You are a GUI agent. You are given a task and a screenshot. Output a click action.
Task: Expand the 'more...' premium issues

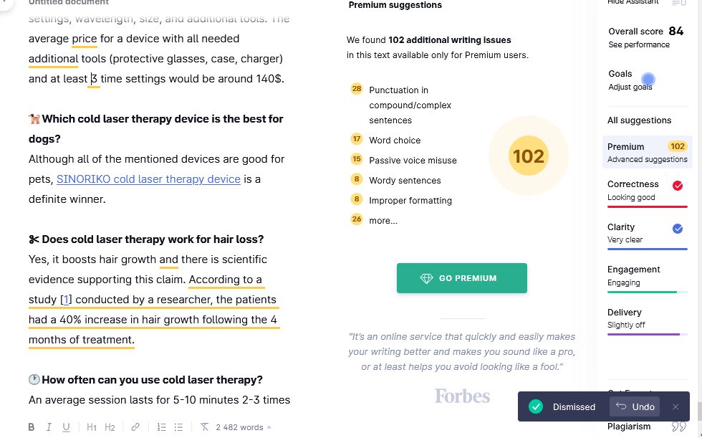point(383,220)
